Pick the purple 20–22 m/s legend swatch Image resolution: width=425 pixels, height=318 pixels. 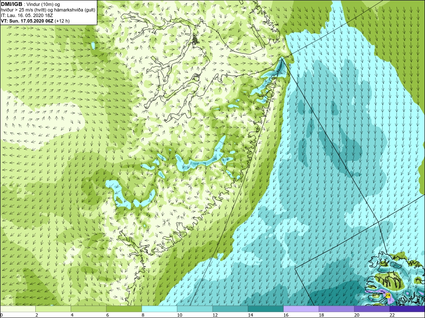(372, 309)
